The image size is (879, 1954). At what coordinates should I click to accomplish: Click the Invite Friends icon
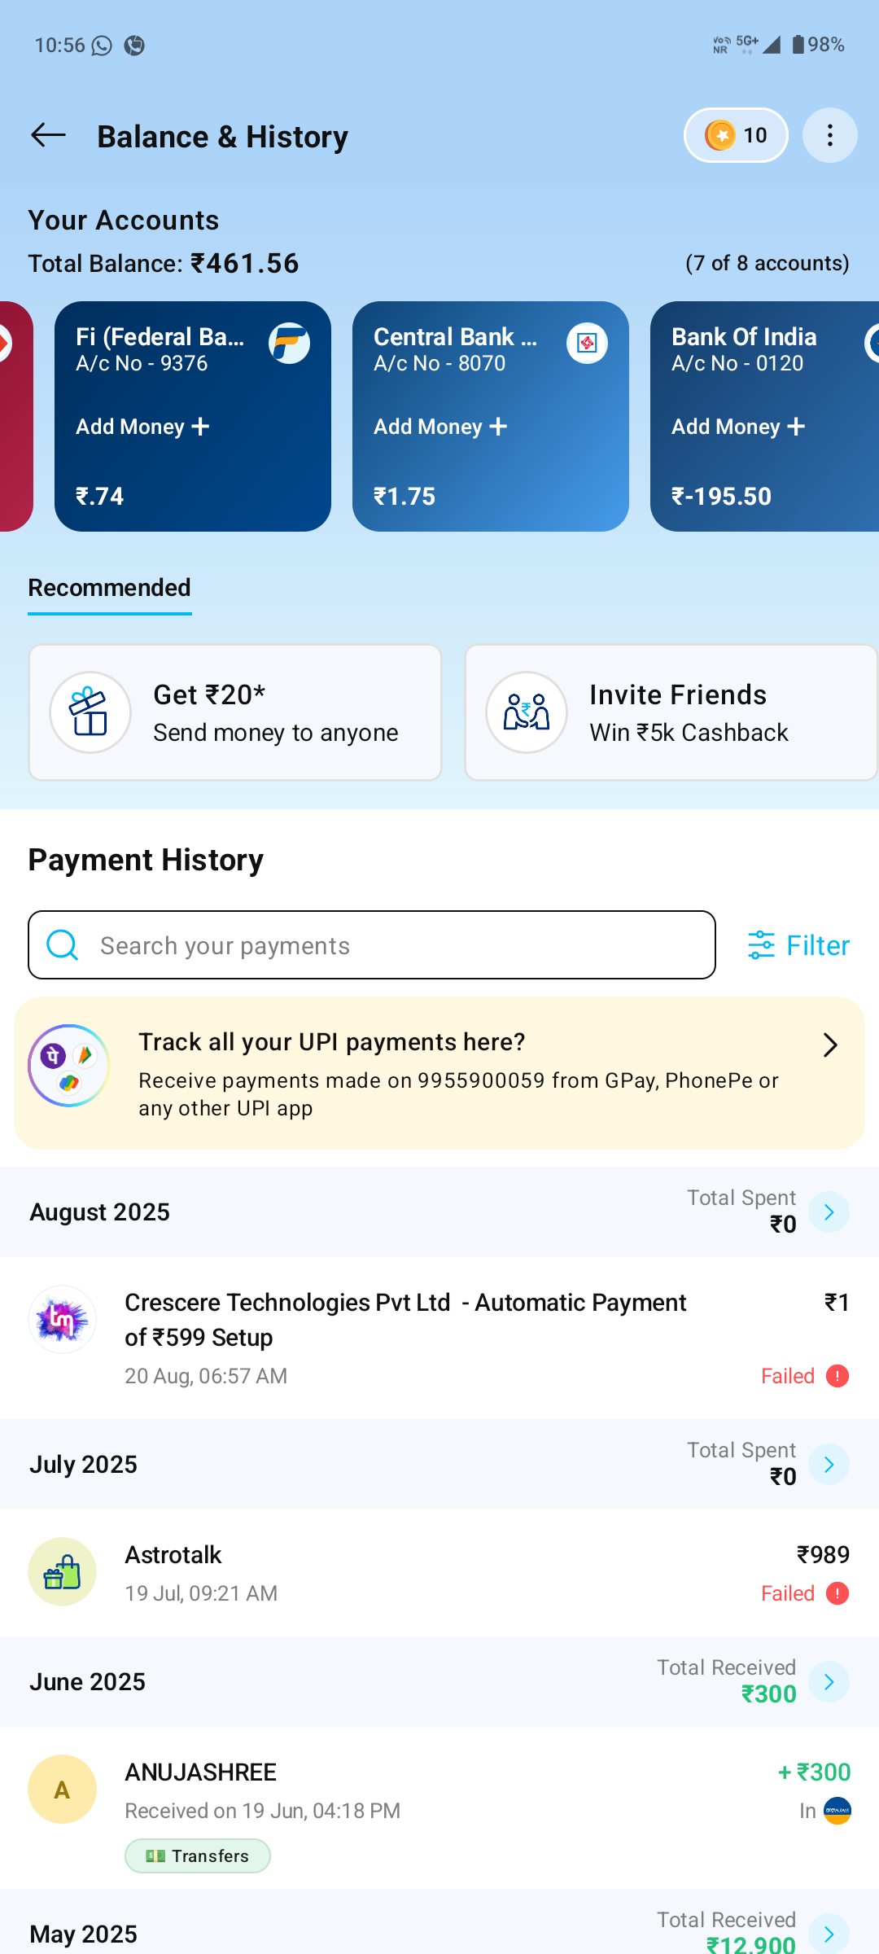[x=526, y=712]
